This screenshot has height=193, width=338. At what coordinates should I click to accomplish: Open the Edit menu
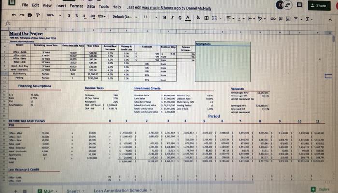coord(35,5)
